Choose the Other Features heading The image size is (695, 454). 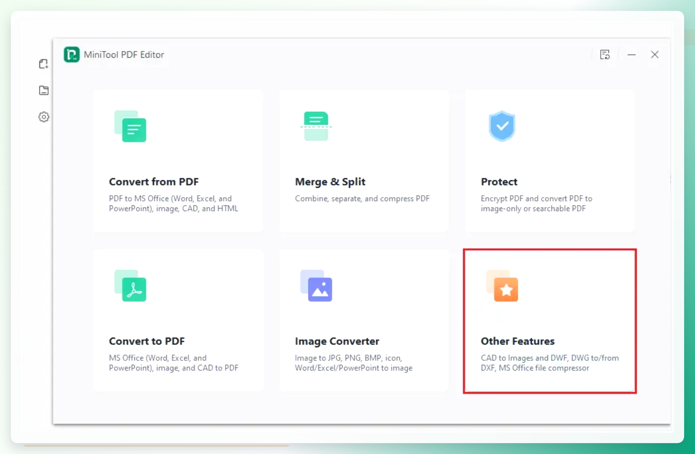tap(518, 341)
